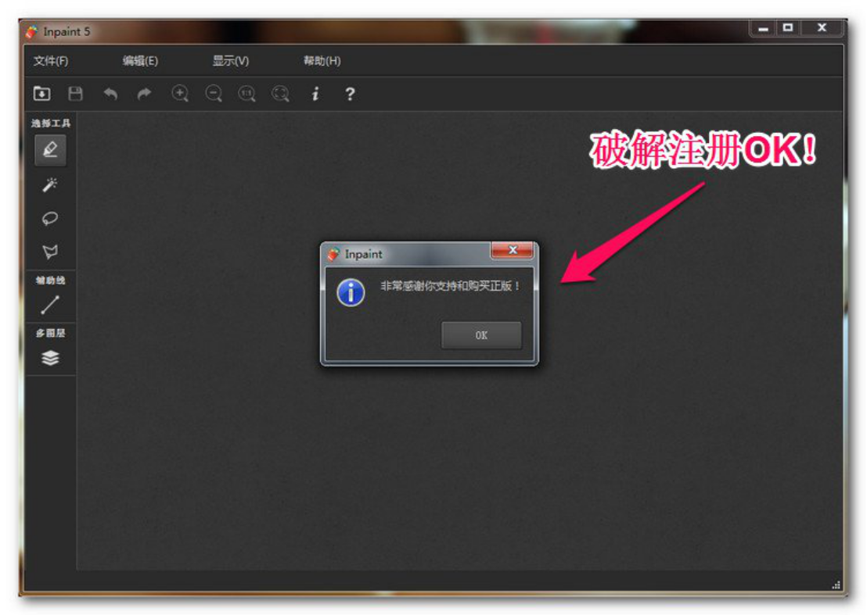Save image with the floppy disk icon
The height and width of the screenshot is (615, 867).
(76, 94)
